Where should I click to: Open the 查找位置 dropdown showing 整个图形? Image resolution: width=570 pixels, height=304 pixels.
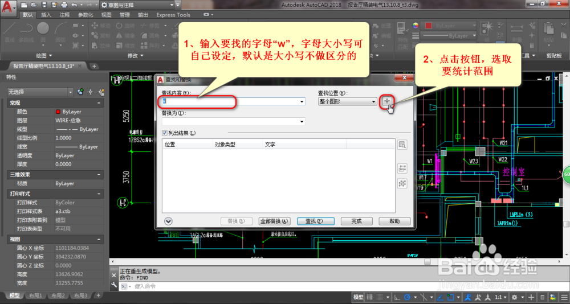(x=347, y=102)
